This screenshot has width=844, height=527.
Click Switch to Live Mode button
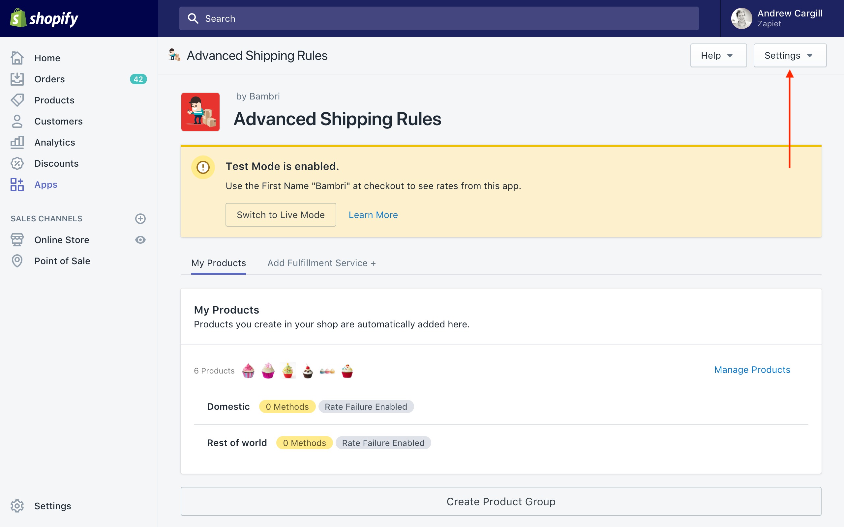point(281,215)
